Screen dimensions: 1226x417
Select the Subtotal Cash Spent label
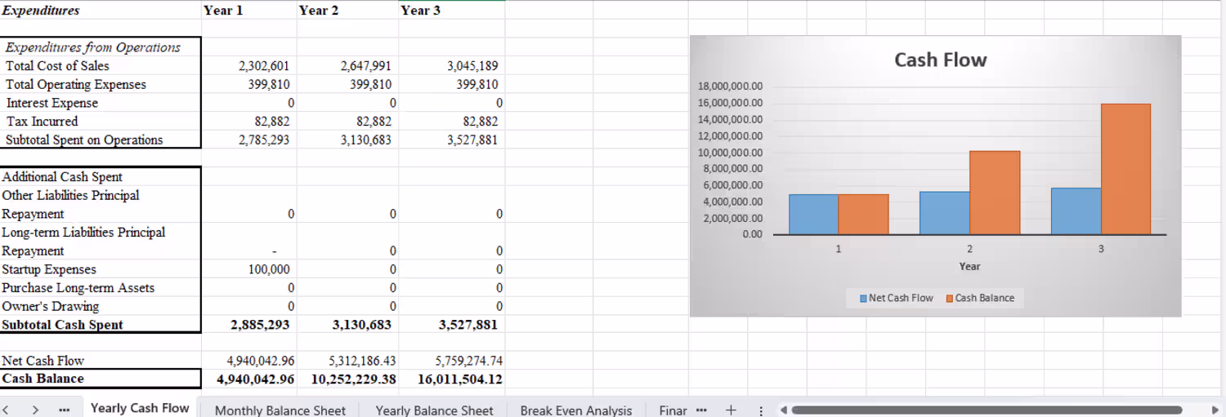62,325
